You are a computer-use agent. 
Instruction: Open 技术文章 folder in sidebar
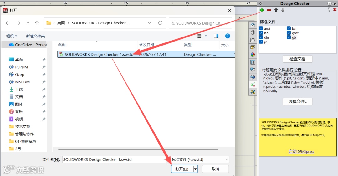point(23,127)
